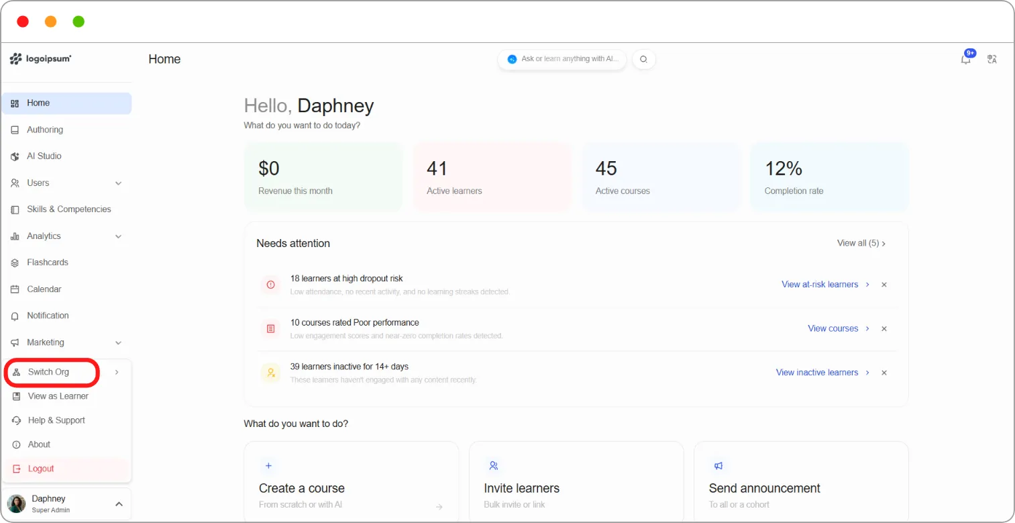Click View all (5) link

[861, 243]
